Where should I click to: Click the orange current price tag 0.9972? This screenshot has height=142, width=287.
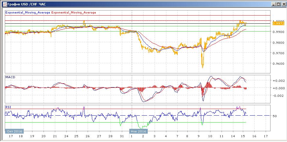[278, 23]
